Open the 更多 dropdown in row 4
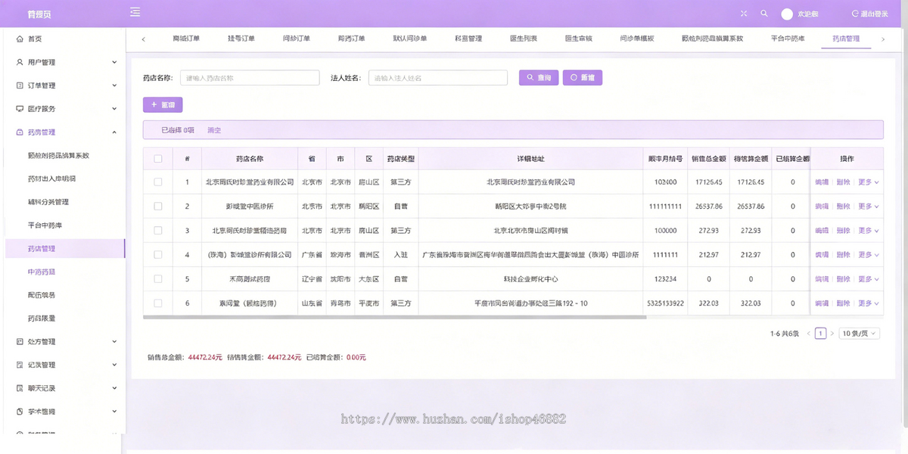This screenshot has width=908, height=454. pos(868,255)
